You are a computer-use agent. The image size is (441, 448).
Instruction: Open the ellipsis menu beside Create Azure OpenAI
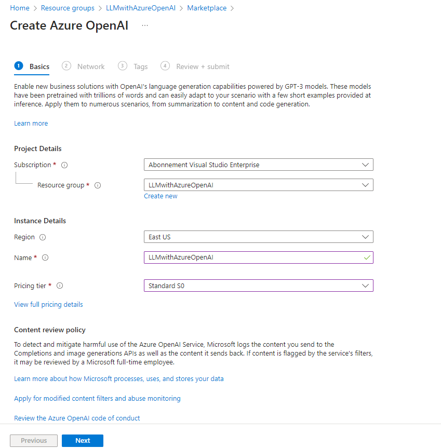pyautogui.click(x=145, y=25)
